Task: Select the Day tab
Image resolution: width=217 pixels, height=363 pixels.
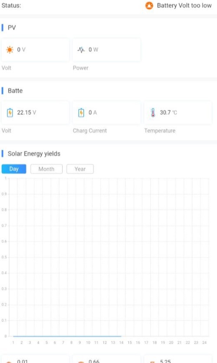Action: (x=14, y=169)
